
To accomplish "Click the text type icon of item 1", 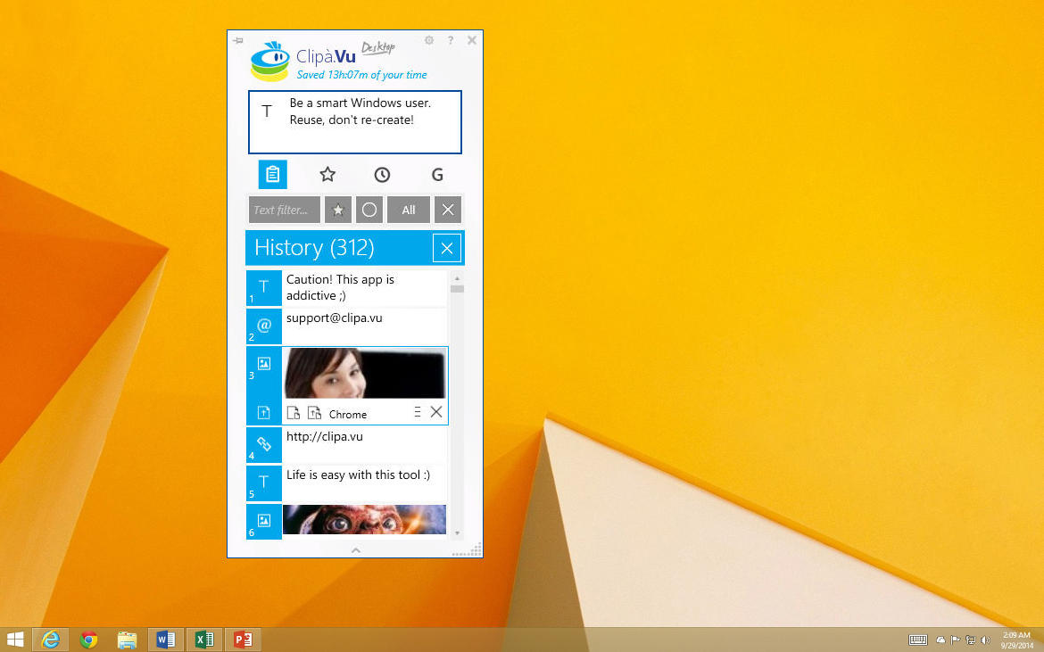I will coord(264,287).
